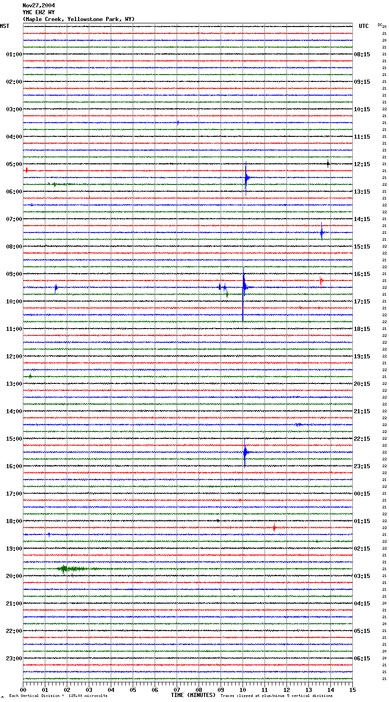Click the 12:15 UTC time label
Screen dimensions: 389x702
[x=362, y=164]
